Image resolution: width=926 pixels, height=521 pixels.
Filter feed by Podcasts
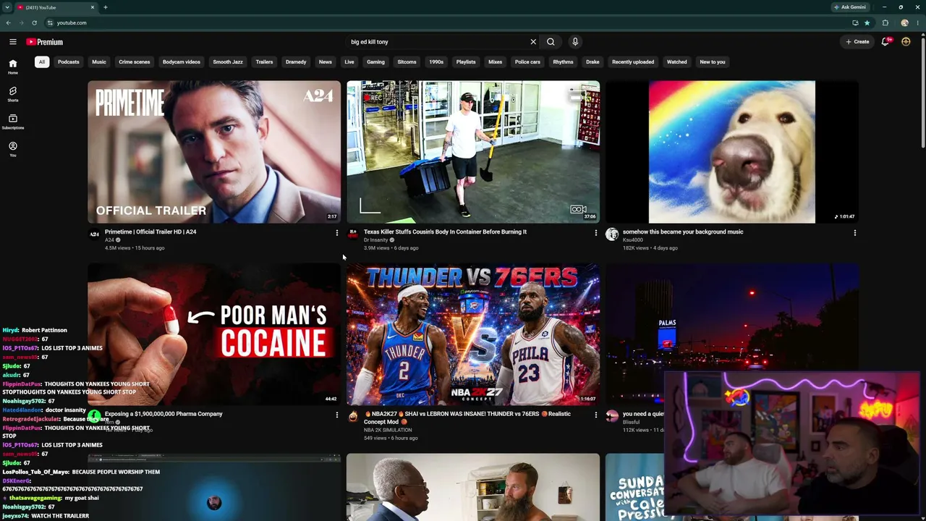pos(69,62)
